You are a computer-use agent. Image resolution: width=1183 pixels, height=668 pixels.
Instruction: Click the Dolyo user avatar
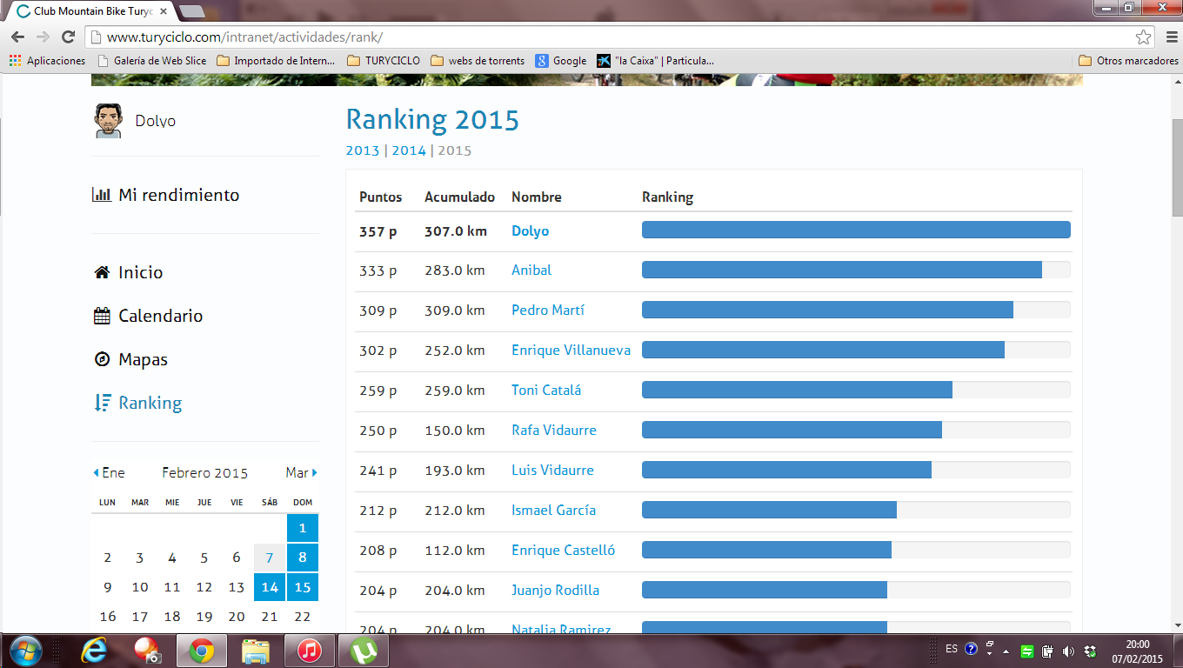108,121
